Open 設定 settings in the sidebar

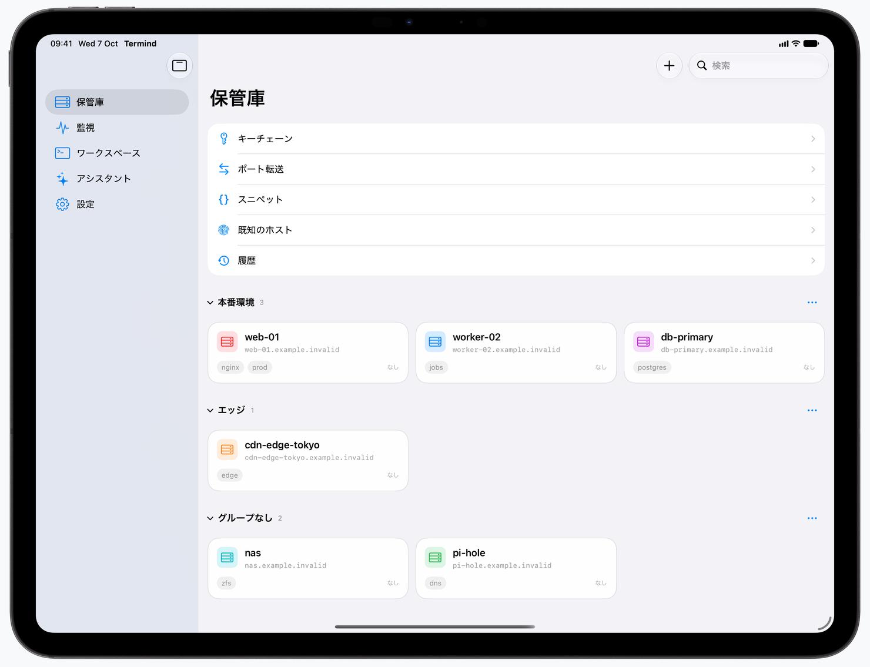coord(117,205)
